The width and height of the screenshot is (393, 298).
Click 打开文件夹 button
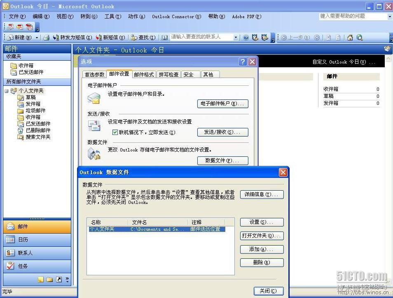(262, 236)
